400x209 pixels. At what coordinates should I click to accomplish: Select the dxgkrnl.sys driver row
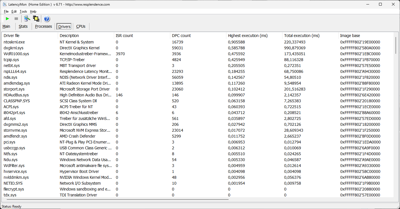13,48
